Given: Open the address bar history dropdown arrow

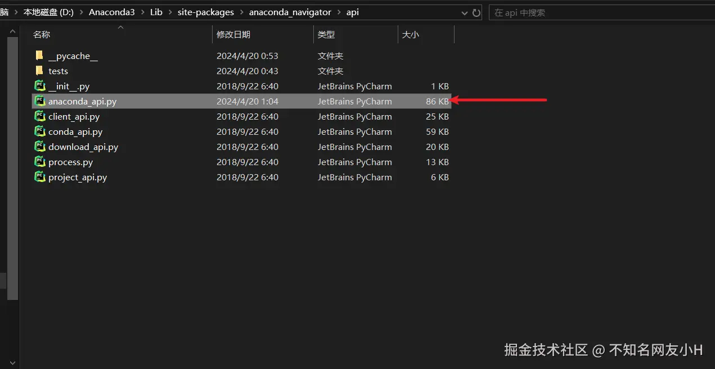Looking at the screenshot, I should coord(464,12).
